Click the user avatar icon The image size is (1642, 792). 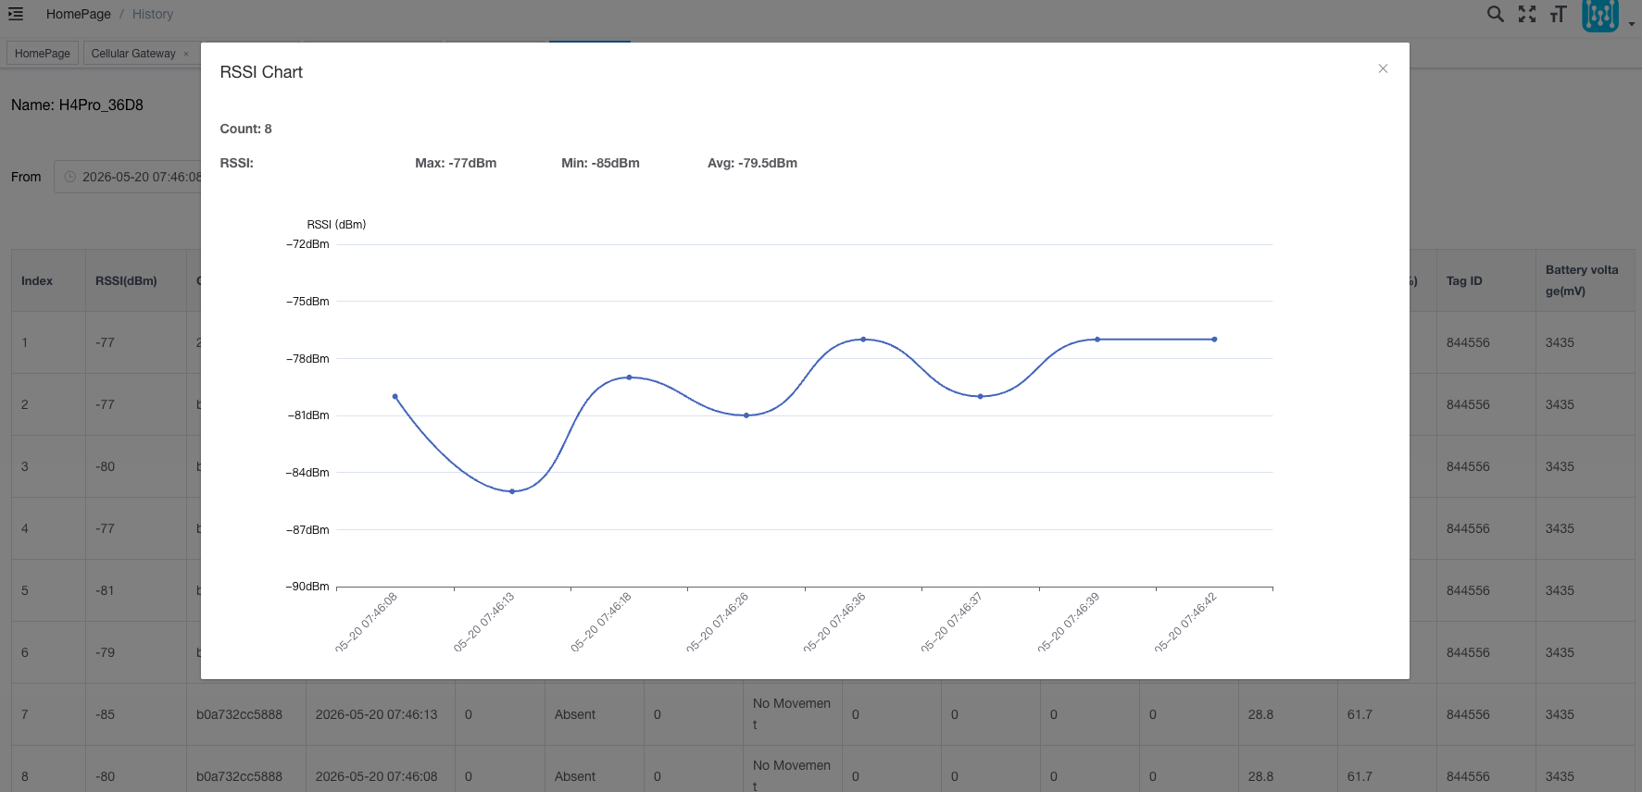tap(1600, 15)
